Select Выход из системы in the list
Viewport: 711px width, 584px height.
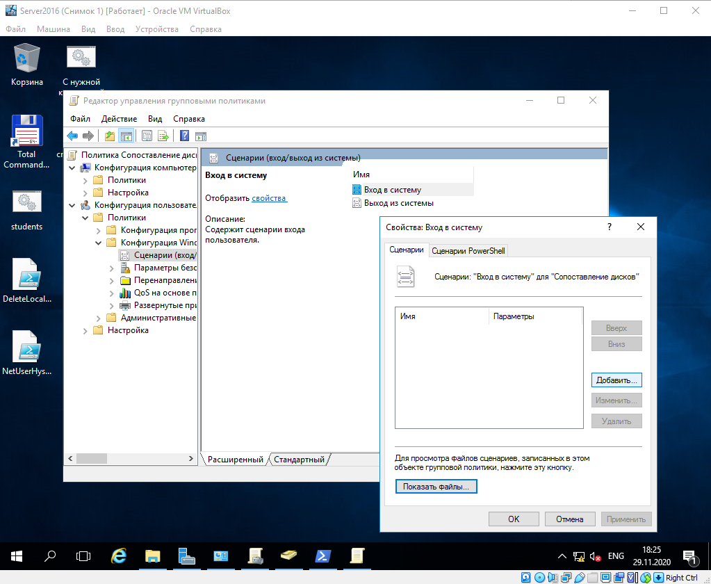click(398, 203)
